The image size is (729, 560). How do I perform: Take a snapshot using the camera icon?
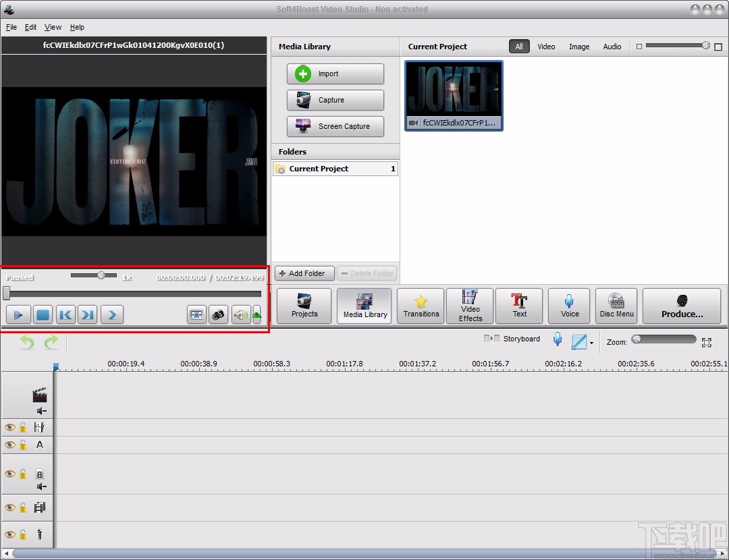coord(217,314)
